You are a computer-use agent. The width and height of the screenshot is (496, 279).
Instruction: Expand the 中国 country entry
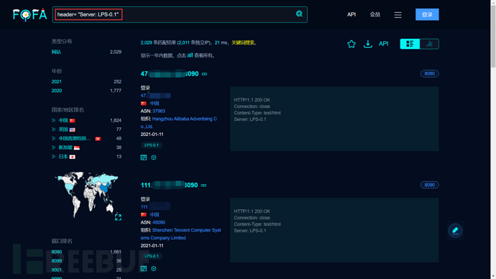(53, 121)
